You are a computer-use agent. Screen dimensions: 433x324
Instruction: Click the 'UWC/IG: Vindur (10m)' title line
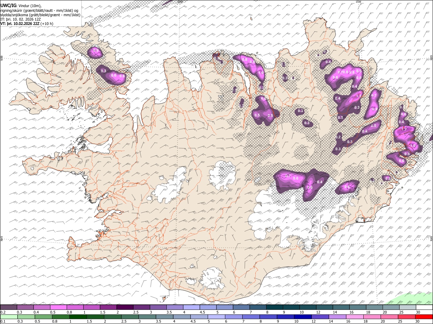click(x=21, y=5)
